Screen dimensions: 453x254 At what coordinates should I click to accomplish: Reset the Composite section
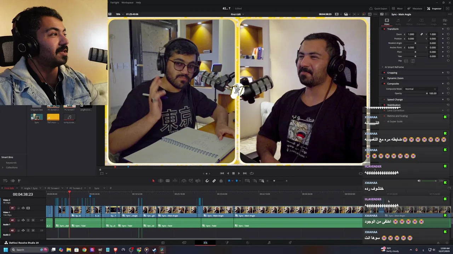pos(448,84)
